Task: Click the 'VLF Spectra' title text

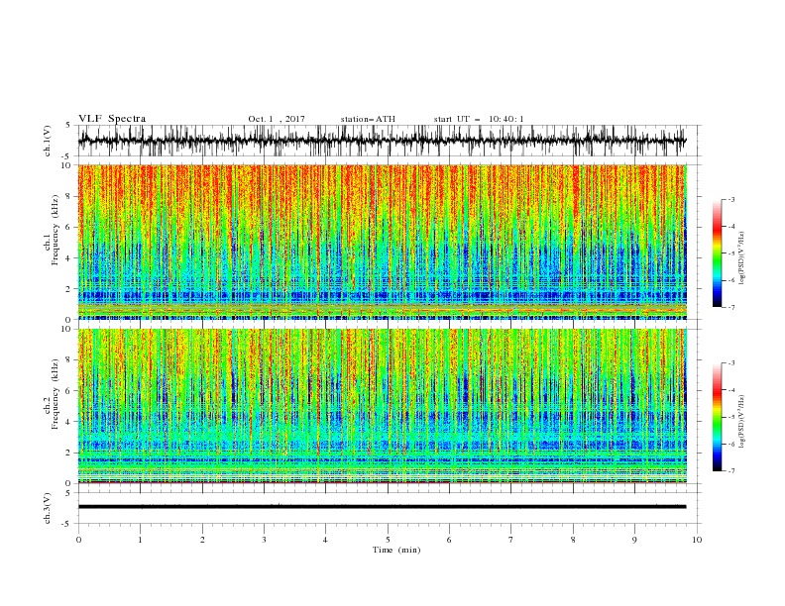Action: pyautogui.click(x=112, y=119)
